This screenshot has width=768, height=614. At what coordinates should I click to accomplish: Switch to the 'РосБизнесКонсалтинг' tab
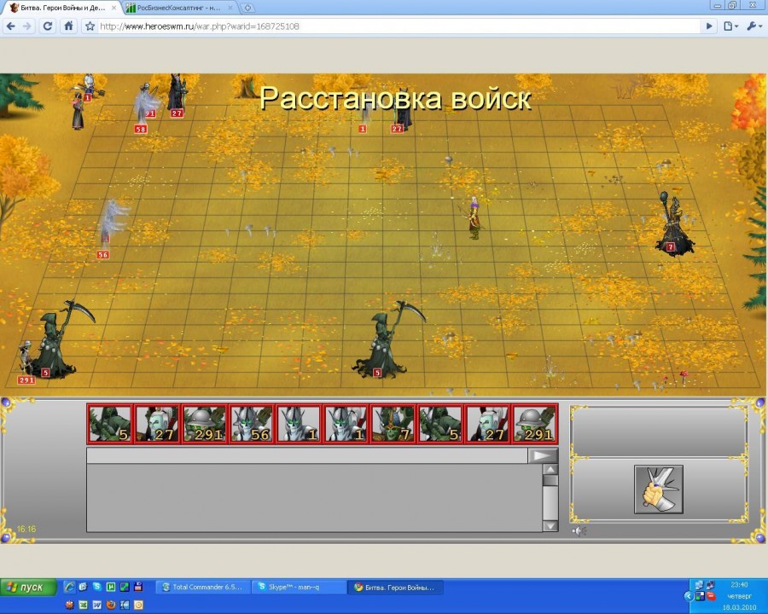(178, 8)
